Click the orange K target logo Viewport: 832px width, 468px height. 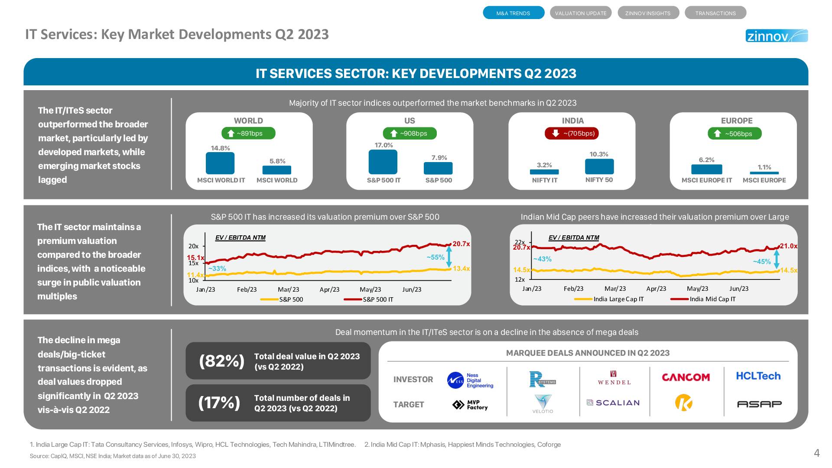coord(684,403)
